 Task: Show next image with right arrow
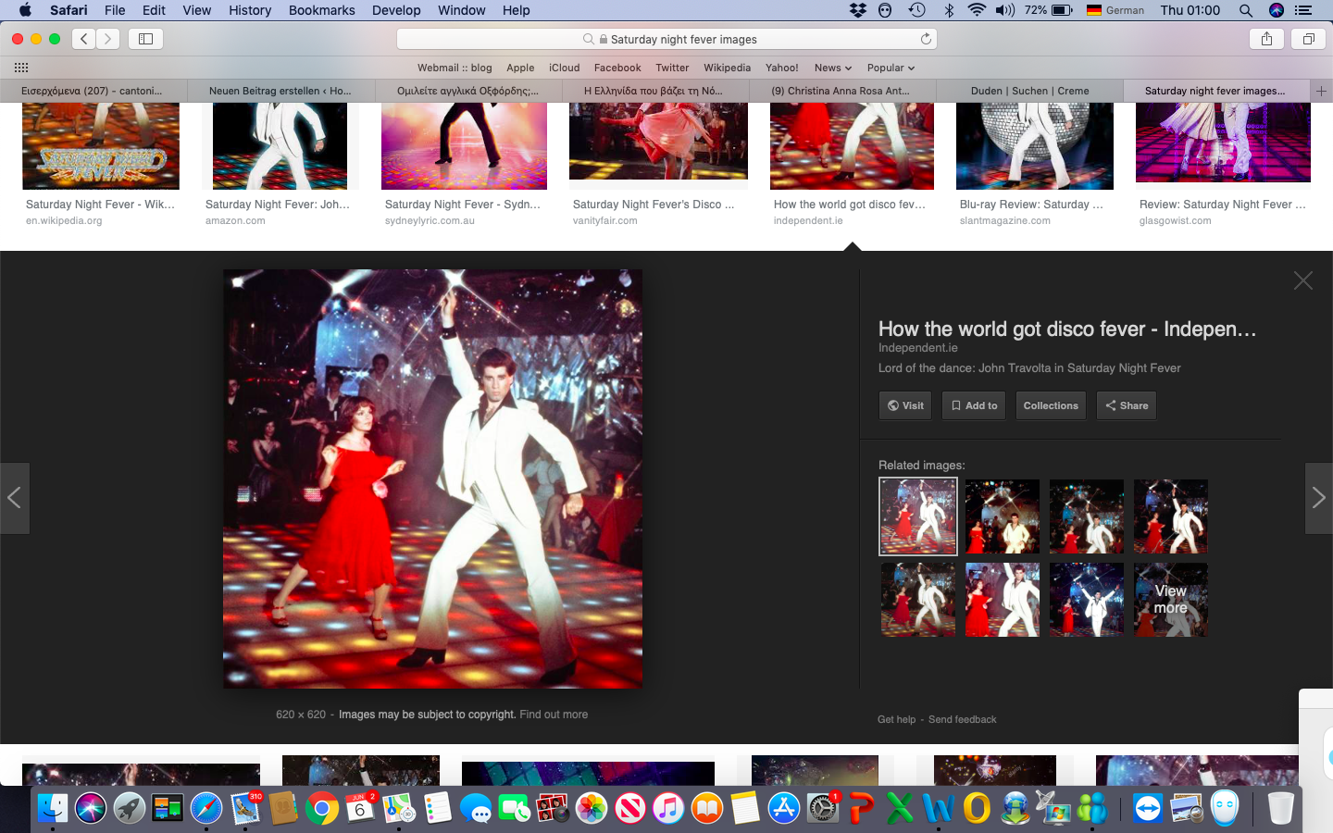(x=1318, y=498)
